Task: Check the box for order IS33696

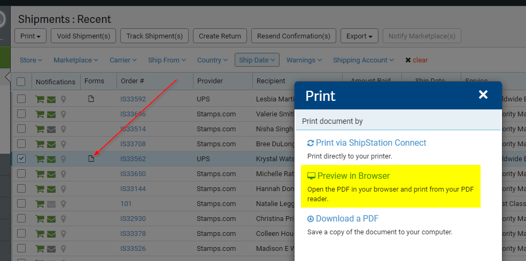Action: [x=21, y=114]
